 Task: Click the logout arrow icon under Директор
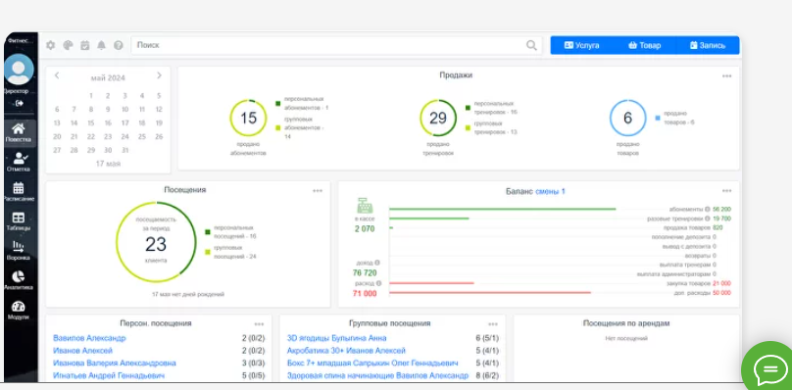pyautogui.click(x=20, y=103)
